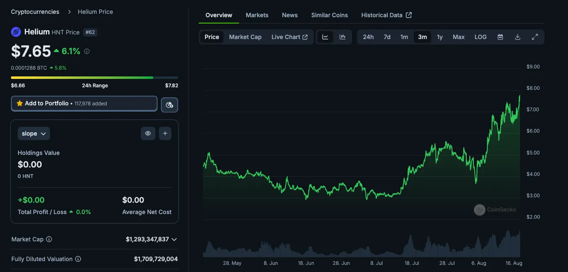Click the $6.66 24h low value

(18, 86)
